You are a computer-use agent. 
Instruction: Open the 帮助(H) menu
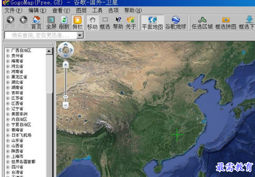pyautogui.click(x=133, y=10)
